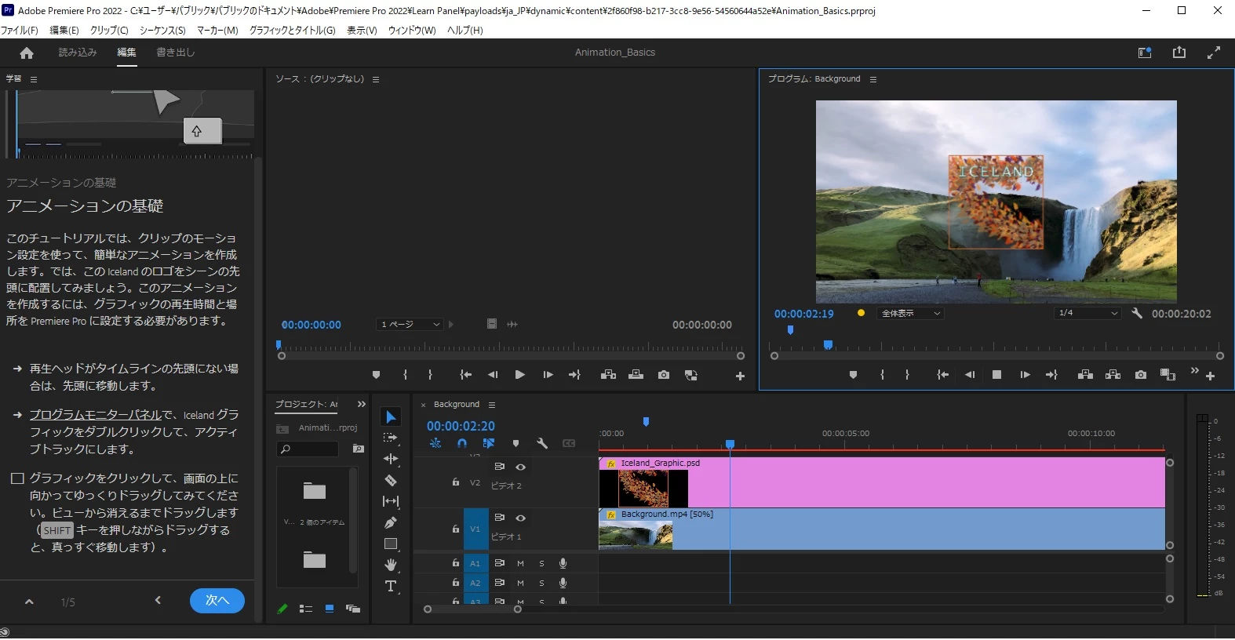Open Source page dropdown 1ページ
Image resolution: width=1235 pixels, height=640 pixels.
409,325
